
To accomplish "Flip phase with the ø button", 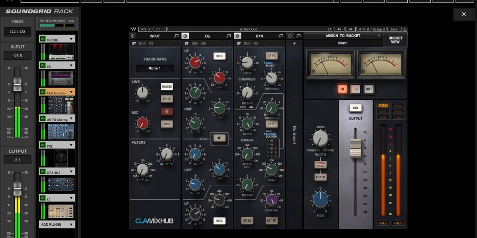I will (x=166, y=112).
